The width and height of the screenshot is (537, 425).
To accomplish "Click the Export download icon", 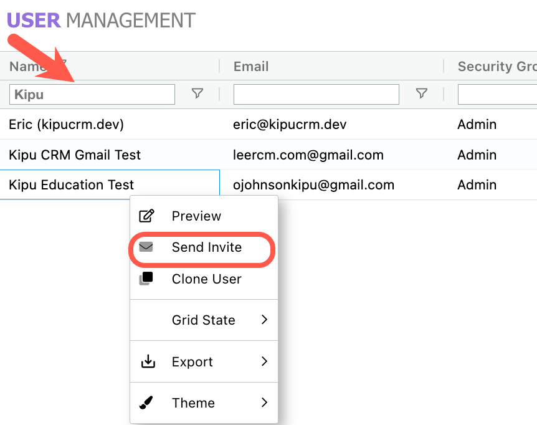I will (x=147, y=361).
